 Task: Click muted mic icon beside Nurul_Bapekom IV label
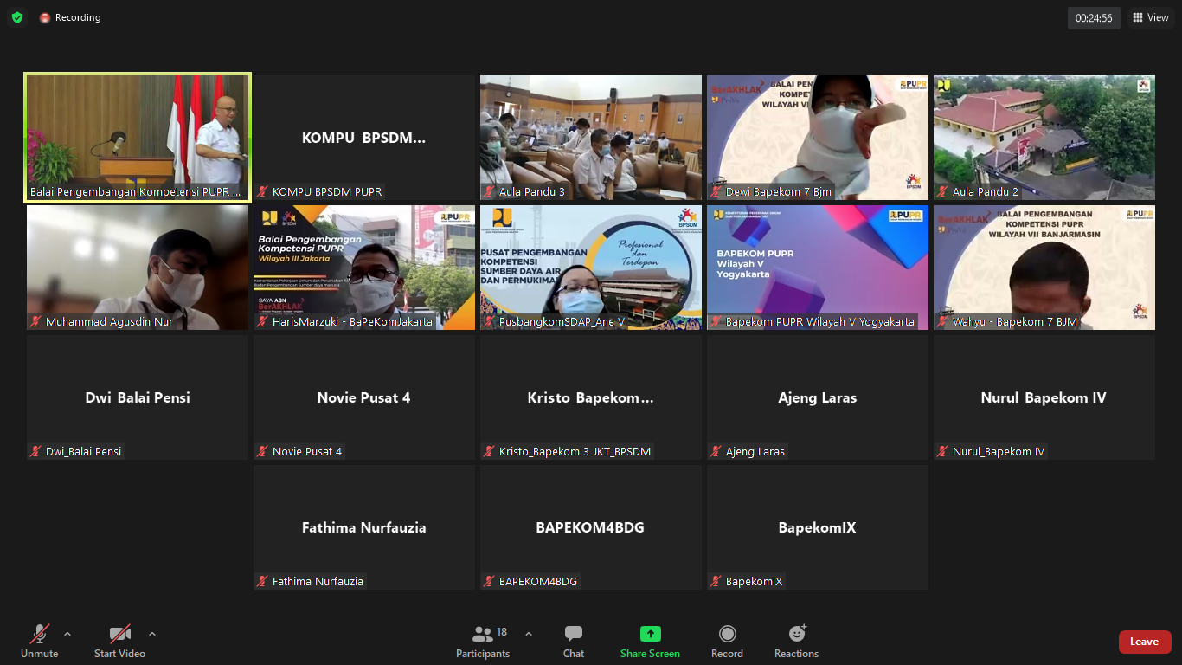tap(943, 452)
